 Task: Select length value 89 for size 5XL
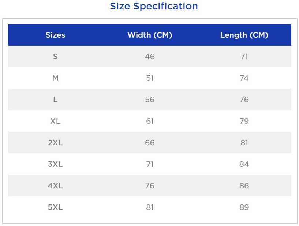pos(244,207)
